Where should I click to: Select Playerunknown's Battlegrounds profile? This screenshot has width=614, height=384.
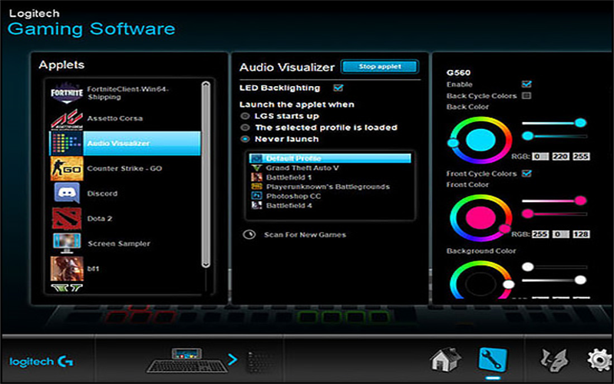[328, 187]
